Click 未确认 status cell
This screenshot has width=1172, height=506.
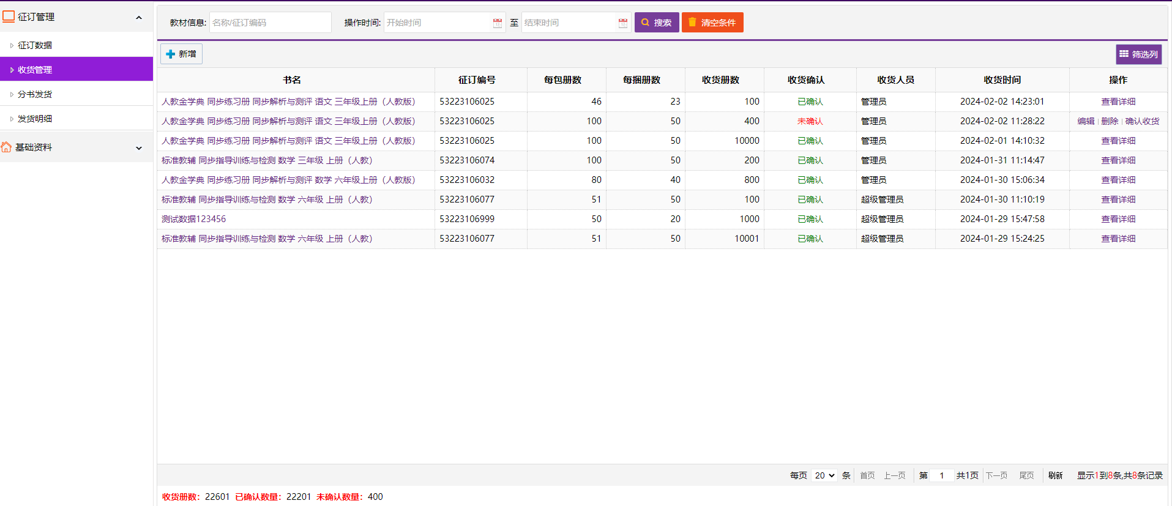810,121
